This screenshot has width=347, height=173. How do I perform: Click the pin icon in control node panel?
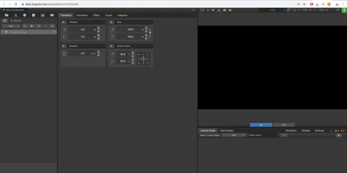pos(339,135)
